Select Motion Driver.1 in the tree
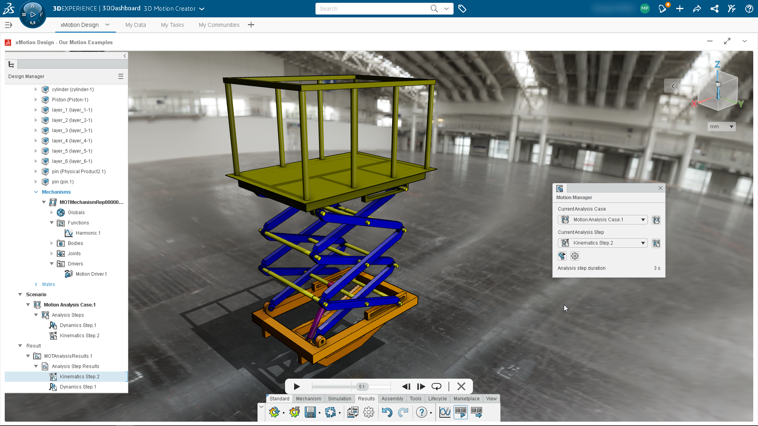This screenshot has height=426, width=758. [x=91, y=274]
